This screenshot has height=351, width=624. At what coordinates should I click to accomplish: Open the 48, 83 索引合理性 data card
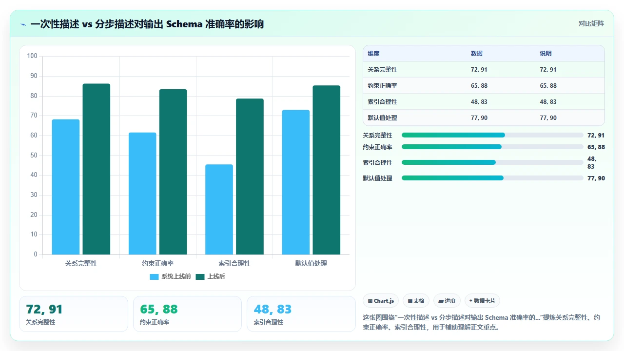tap(301, 314)
